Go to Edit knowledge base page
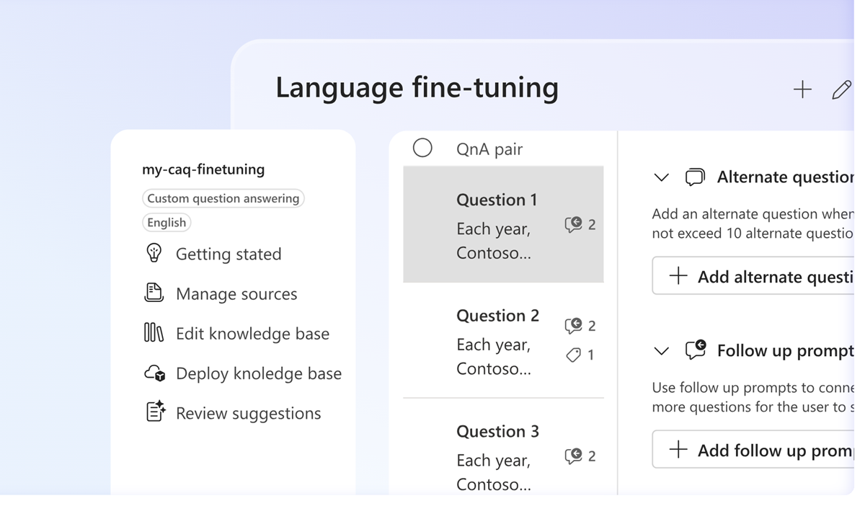Screen dimensions: 865x519 click(252, 334)
